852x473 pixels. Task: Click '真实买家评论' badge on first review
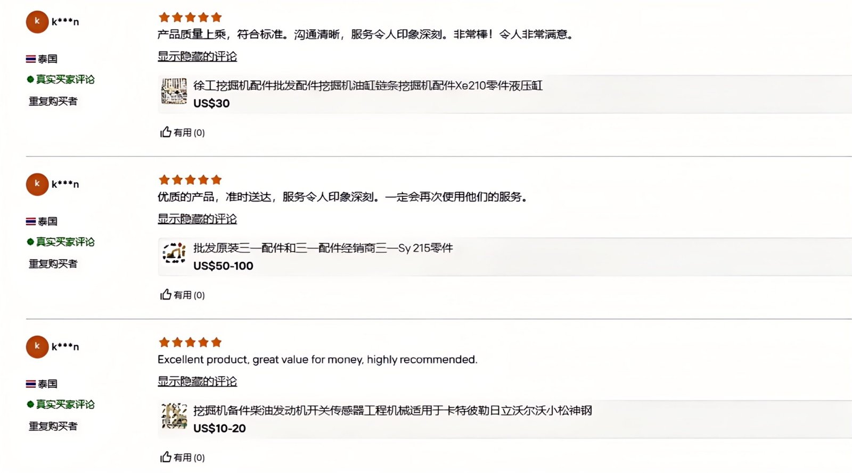point(61,79)
